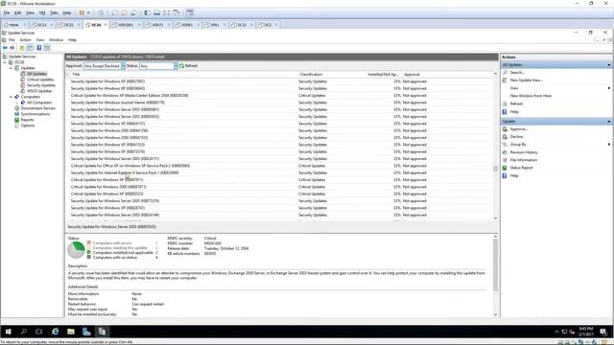
Task: Collapse the Update actions section
Action: tap(609, 122)
